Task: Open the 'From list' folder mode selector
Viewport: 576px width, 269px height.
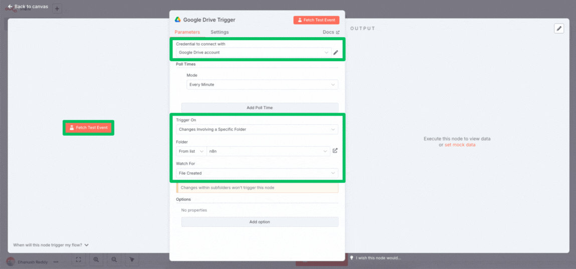Action: (191, 151)
